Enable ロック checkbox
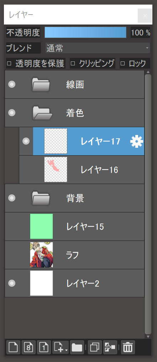157x362 pixels. 122,64
